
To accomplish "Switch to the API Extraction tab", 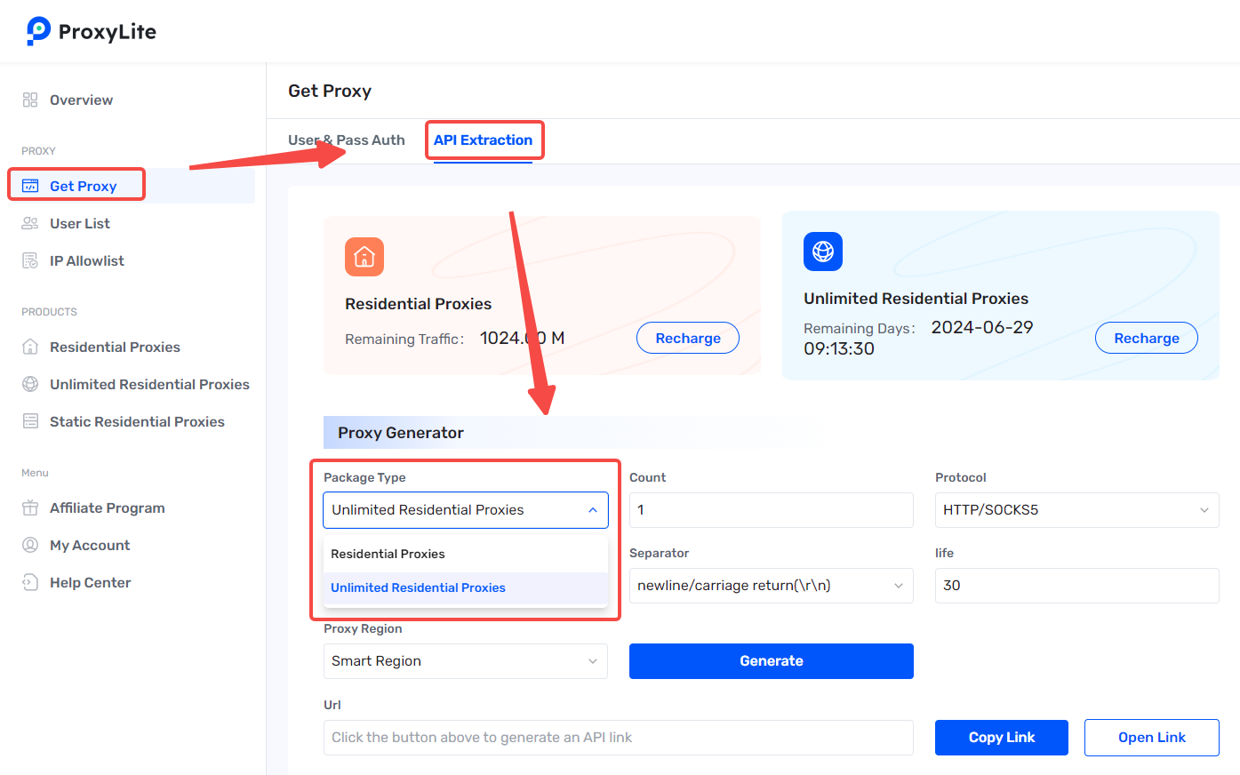I will pos(483,140).
